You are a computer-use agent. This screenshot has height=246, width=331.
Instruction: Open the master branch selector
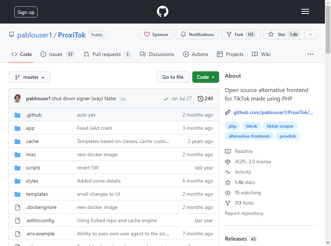pos(29,77)
